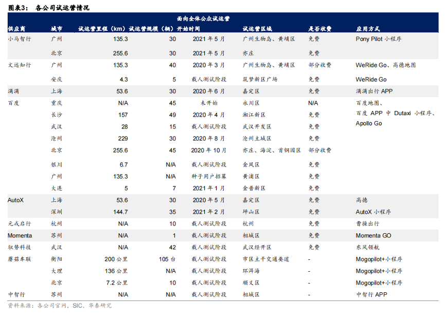Click area cell '顺义区'
This screenshot has height=319, width=447.
251,283
